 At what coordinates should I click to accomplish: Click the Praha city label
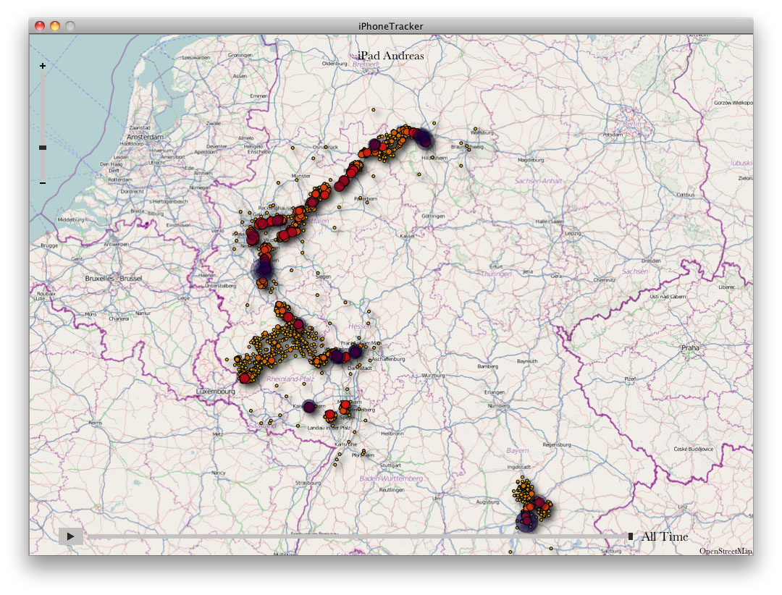click(690, 347)
